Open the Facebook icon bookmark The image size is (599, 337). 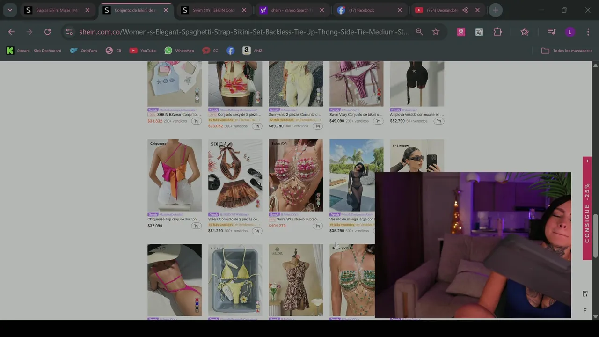click(230, 51)
